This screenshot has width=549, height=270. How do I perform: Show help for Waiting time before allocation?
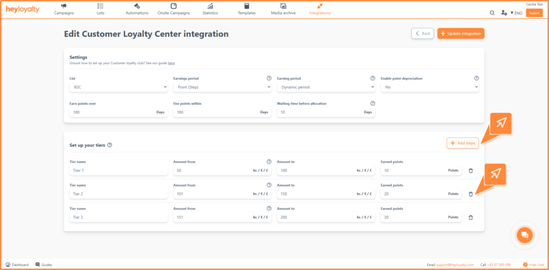(x=373, y=103)
